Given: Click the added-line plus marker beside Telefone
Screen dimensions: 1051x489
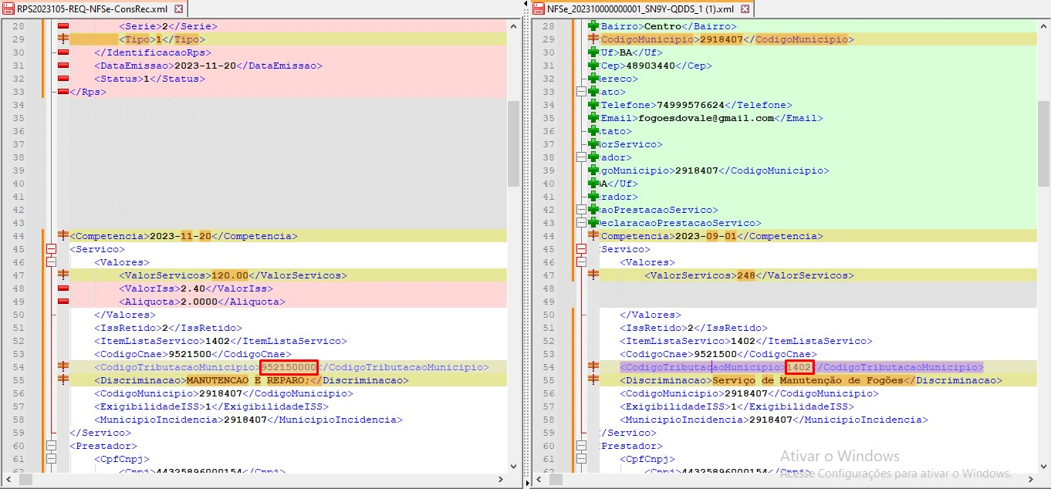Looking at the screenshot, I should 593,105.
